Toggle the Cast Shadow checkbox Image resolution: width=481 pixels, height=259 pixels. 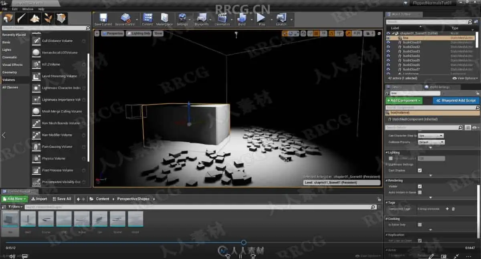420,171
